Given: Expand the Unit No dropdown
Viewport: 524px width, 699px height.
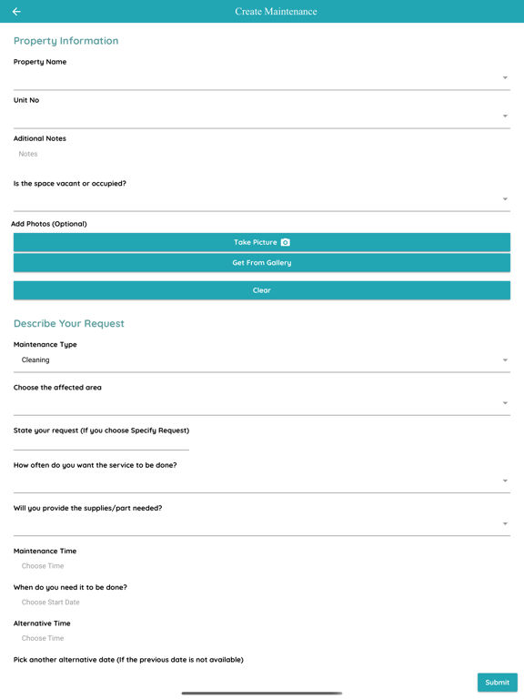Looking at the screenshot, I should [x=262, y=116].
